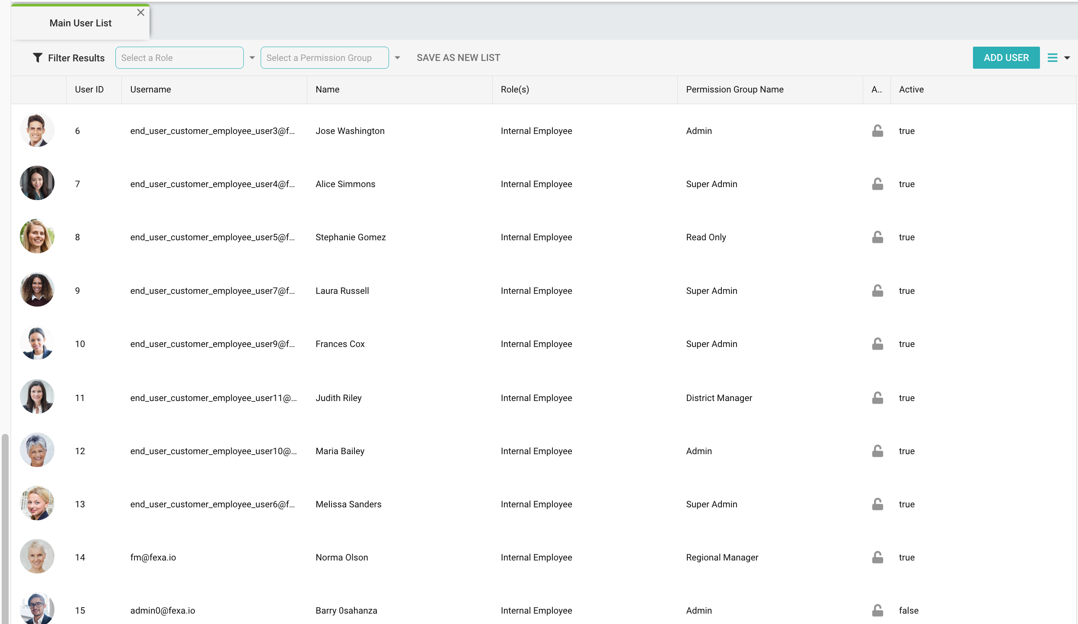Click SAVE AS NEW LIST

[458, 57]
